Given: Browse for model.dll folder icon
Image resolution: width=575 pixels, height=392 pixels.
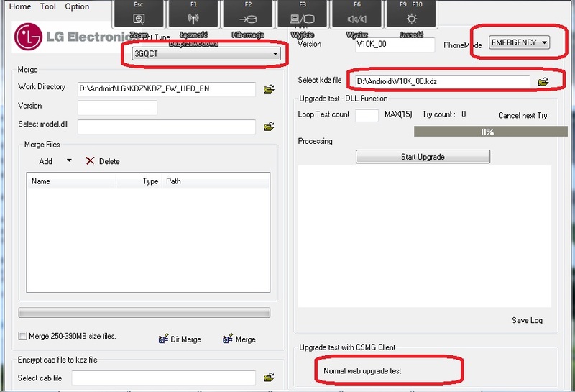Looking at the screenshot, I should pos(269,127).
